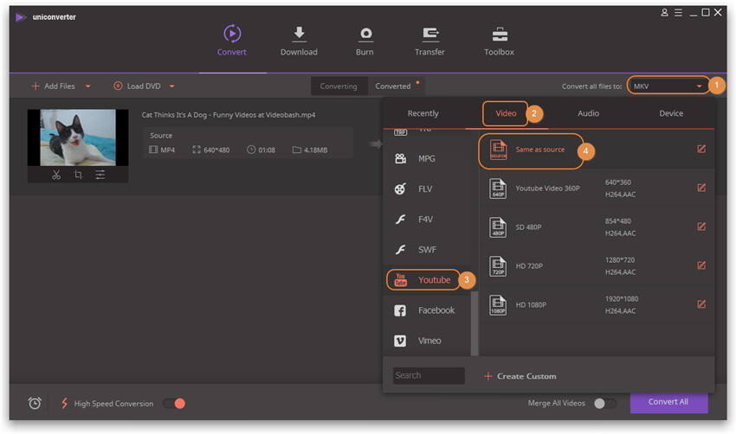Viewport: 736px width, 434px height.
Task: Click the source size 4.18MB text
Action: [x=315, y=150]
